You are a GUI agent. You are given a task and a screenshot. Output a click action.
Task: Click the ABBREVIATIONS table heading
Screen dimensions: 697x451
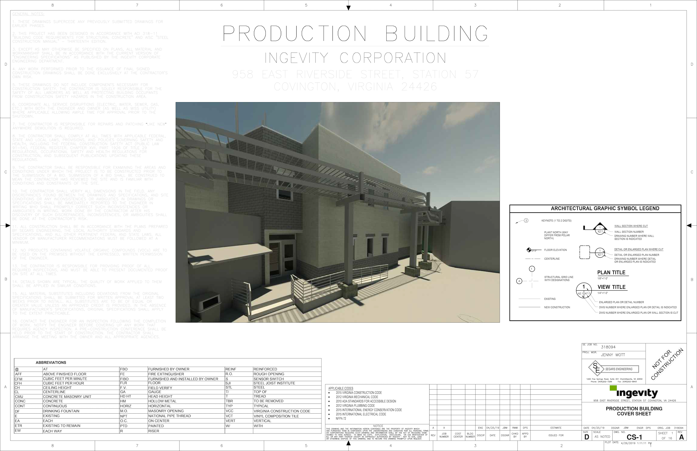[x=51, y=362]
